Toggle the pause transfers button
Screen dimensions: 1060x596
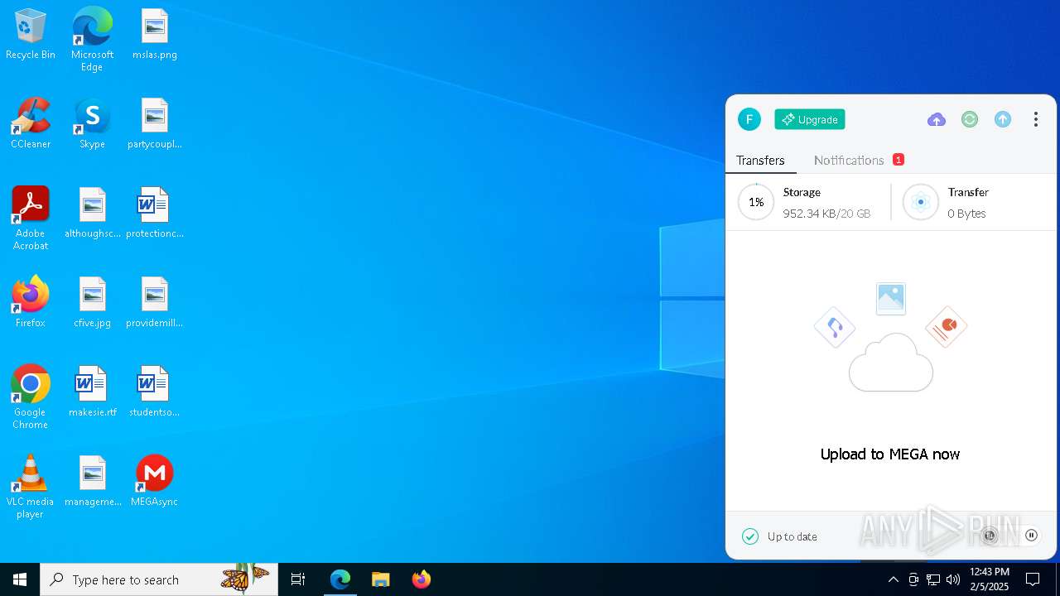(x=1031, y=536)
